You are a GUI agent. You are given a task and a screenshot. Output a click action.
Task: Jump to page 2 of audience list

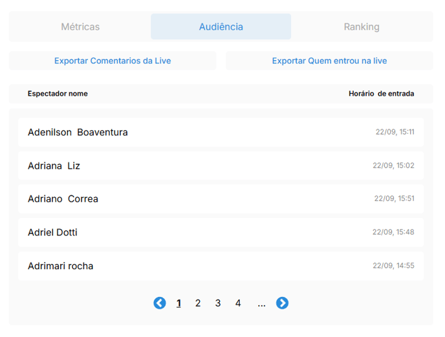click(x=198, y=303)
